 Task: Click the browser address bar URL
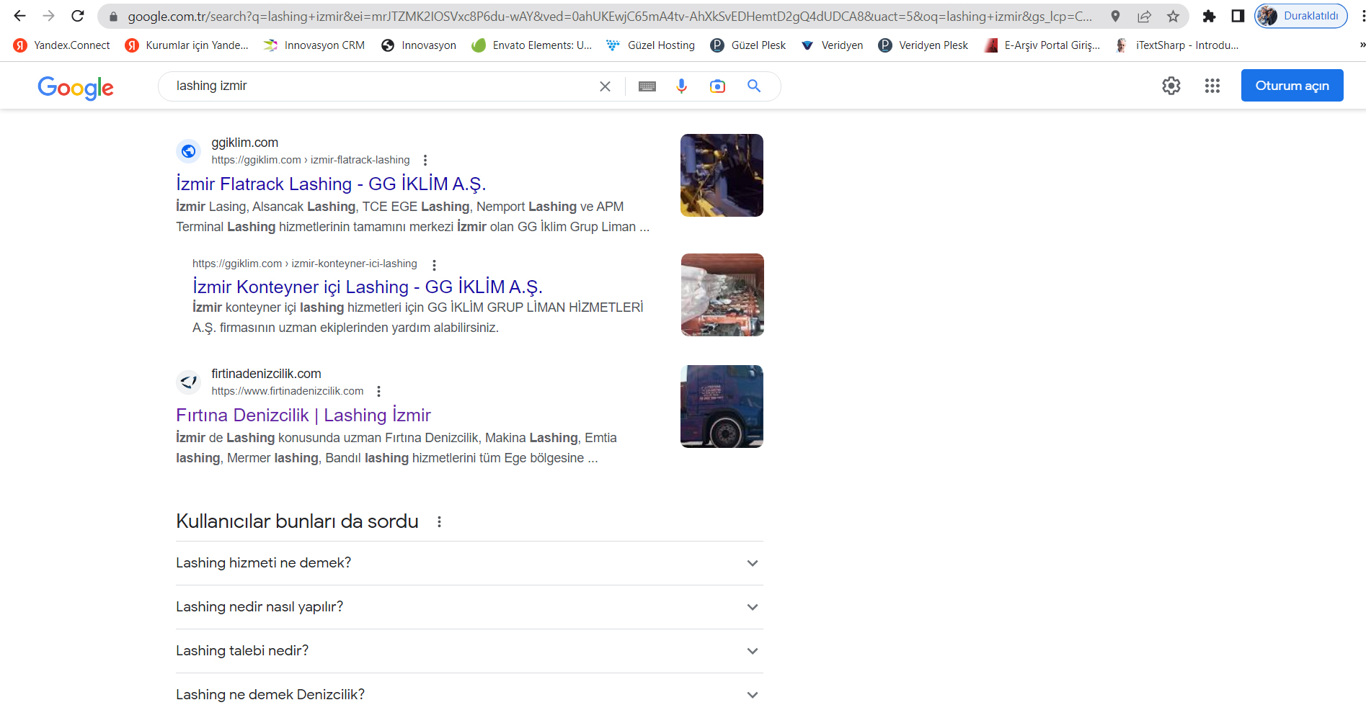click(x=609, y=16)
